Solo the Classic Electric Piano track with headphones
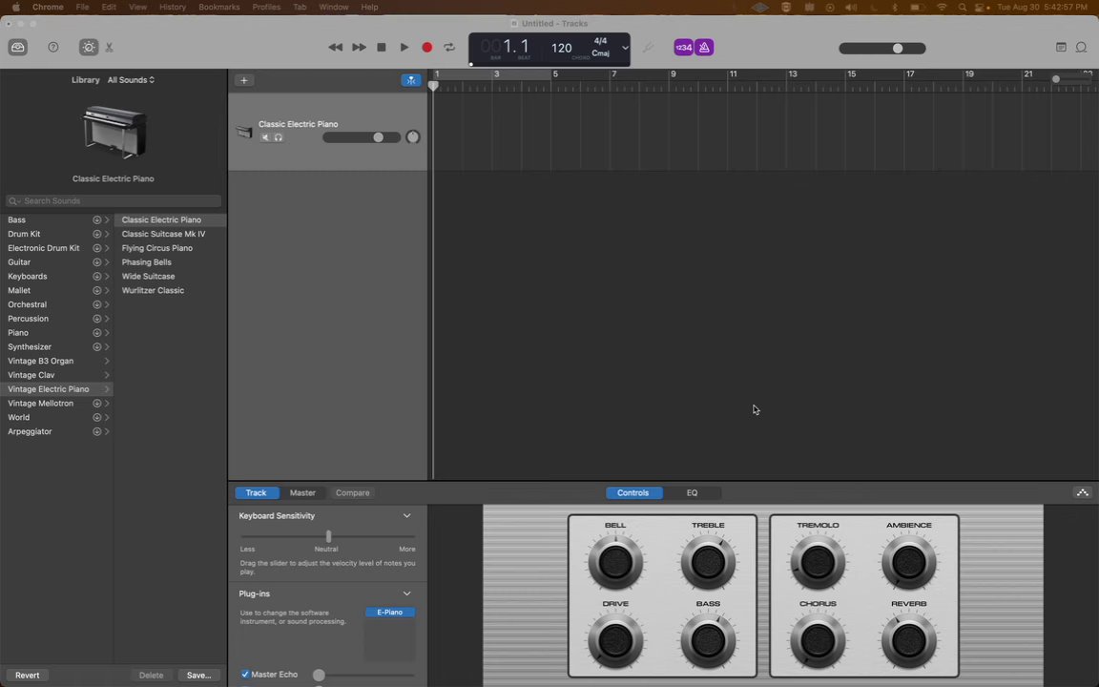 pyautogui.click(x=279, y=137)
